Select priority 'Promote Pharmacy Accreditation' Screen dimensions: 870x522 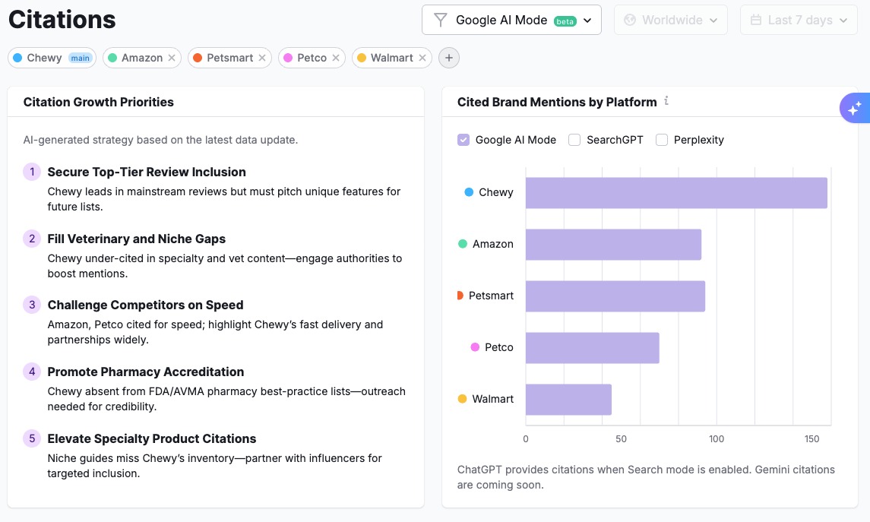(146, 372)
